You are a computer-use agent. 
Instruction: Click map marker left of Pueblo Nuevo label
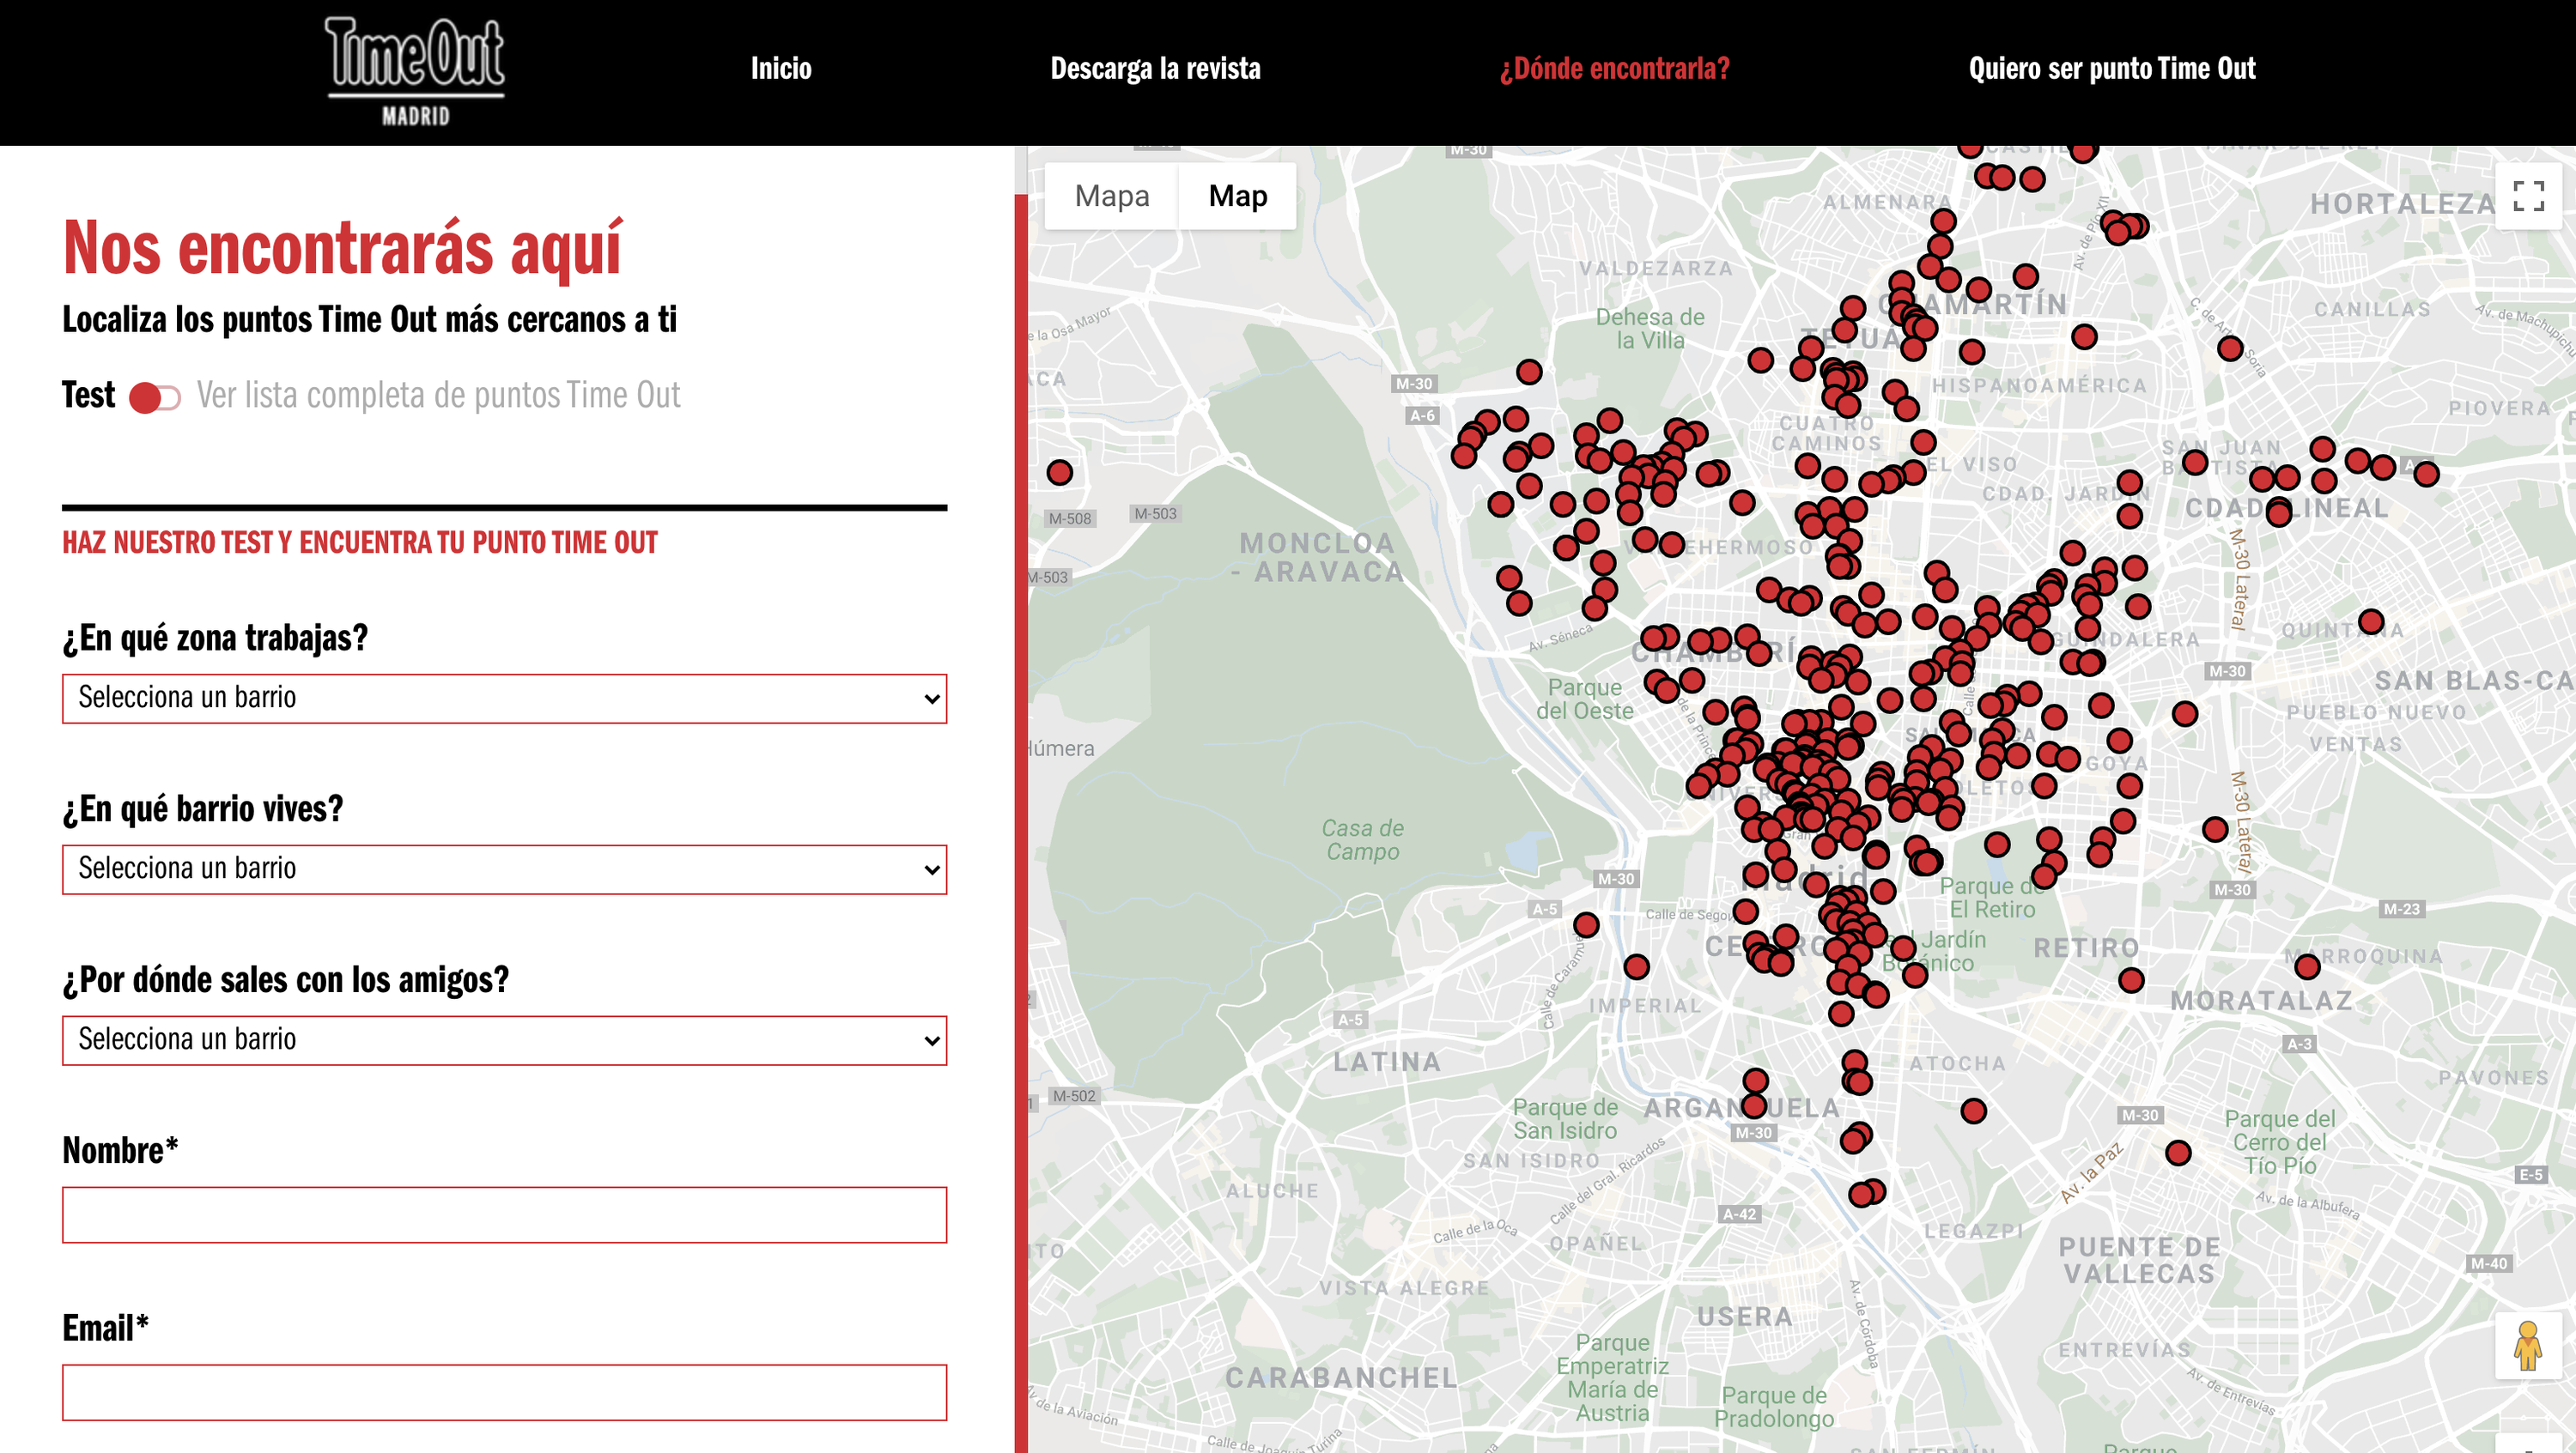(2185, 713)
